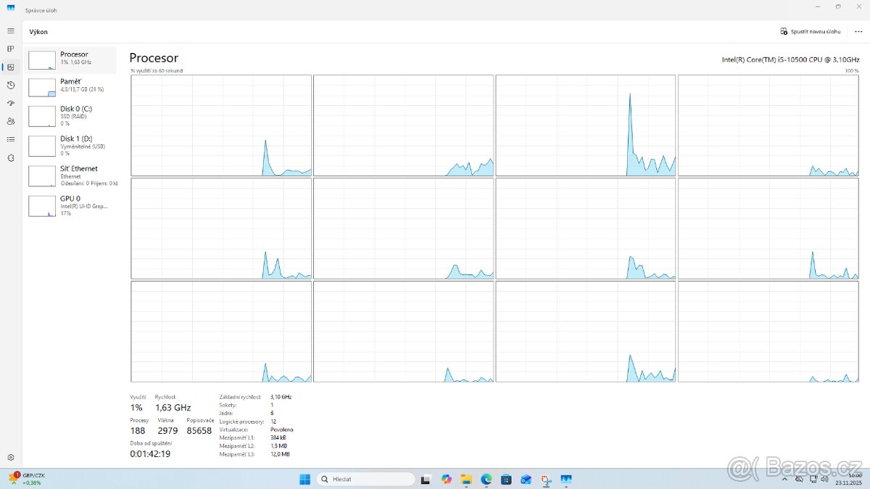
Task: Select the Performance graph icon in sidebar
Action: [10, 67]
